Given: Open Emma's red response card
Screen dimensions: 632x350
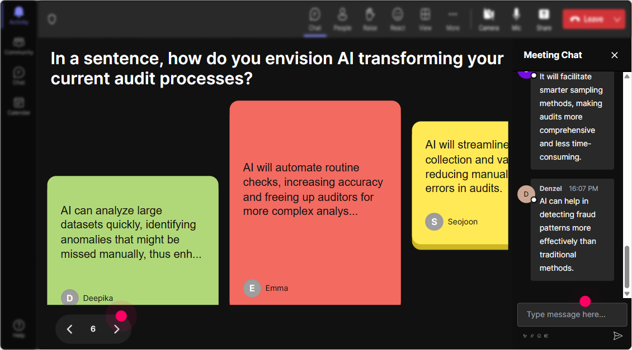Looking at the screenshot, I should [x=315, y=203].
